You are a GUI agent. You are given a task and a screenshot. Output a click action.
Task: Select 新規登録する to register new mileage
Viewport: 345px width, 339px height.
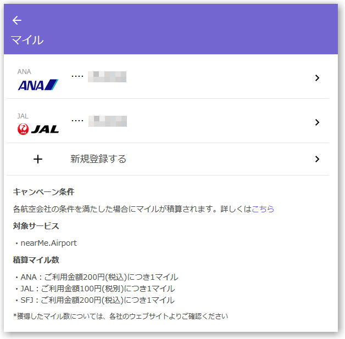(98, 159)
